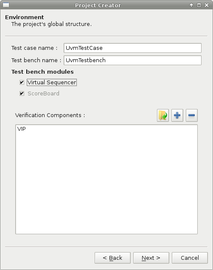Click the Project Creator title bar

tap(98, 5)
